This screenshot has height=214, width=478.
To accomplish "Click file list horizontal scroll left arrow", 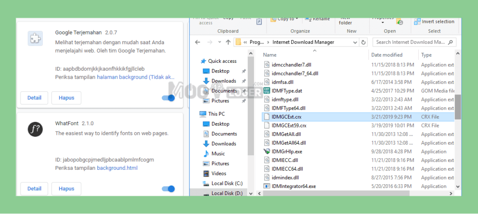I will tap(259, 194).
